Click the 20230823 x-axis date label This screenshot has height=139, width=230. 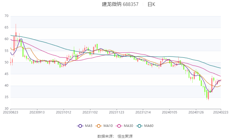click(11, 112)
